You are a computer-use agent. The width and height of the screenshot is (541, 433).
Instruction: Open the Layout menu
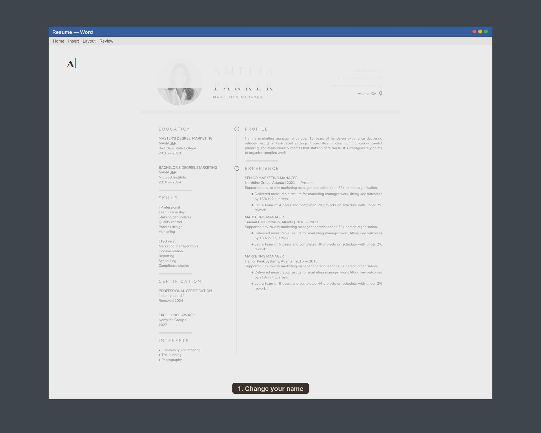pyautogui.click(x=89, y=41)
